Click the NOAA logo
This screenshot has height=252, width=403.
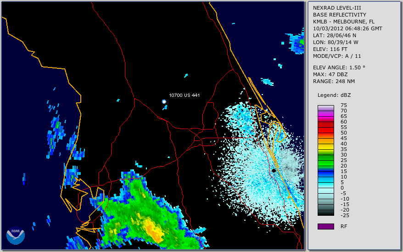16,235
